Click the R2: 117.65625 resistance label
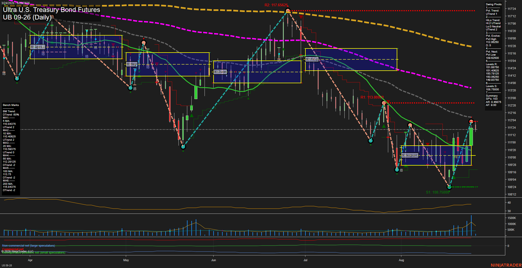522x268 pixels. (276, 5)
